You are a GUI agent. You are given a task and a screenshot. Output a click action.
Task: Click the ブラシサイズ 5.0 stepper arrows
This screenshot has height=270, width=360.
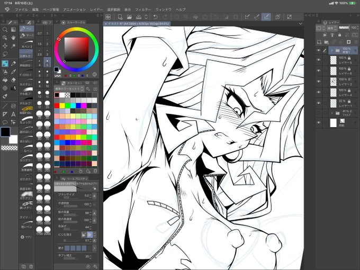click(x=90, y=196)
